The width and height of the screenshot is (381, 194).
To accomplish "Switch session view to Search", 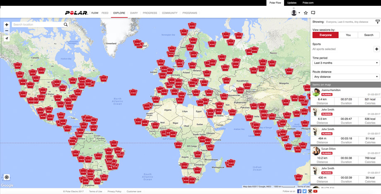I will point(369,35).
